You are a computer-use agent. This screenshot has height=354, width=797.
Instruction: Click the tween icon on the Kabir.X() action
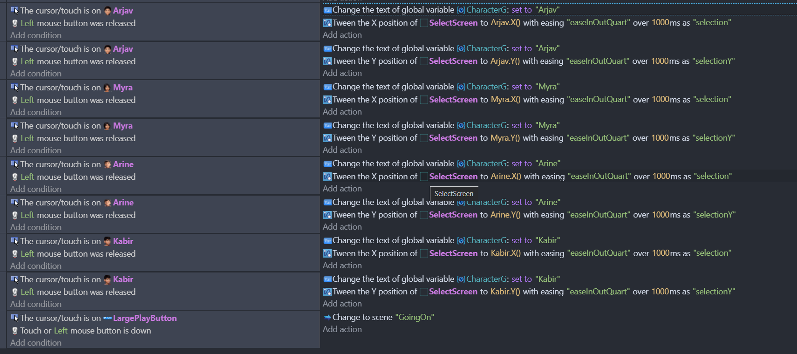(x=327, y=253)
